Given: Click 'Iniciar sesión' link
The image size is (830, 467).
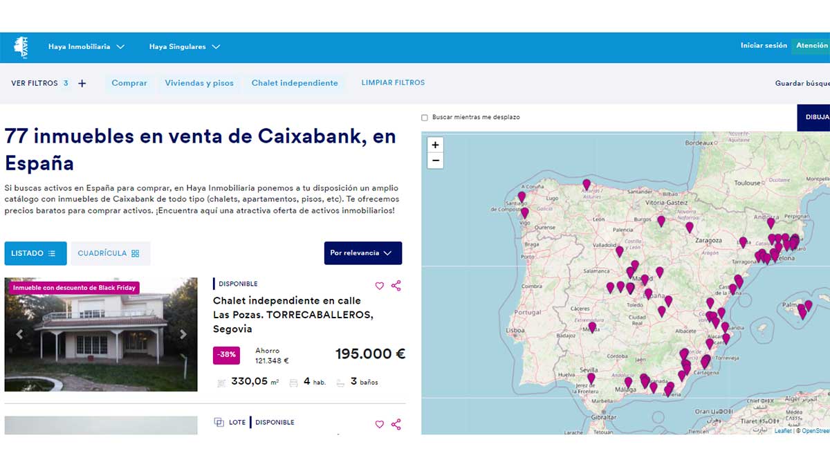Looking at the screenshot, I should [764, 46].
